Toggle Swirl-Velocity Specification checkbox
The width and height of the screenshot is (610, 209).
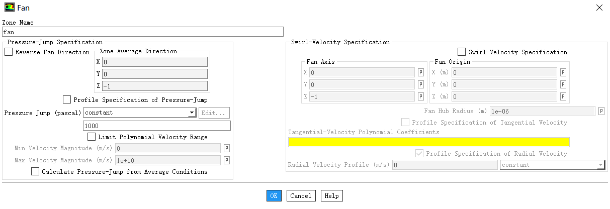click(462, 52)
